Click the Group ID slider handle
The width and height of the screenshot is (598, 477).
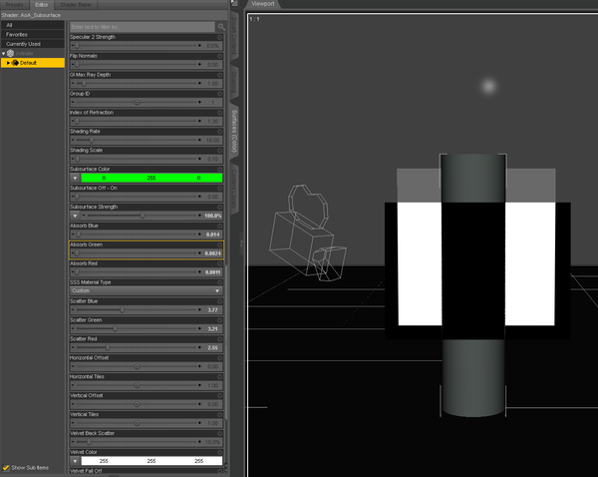coord(137,103)
